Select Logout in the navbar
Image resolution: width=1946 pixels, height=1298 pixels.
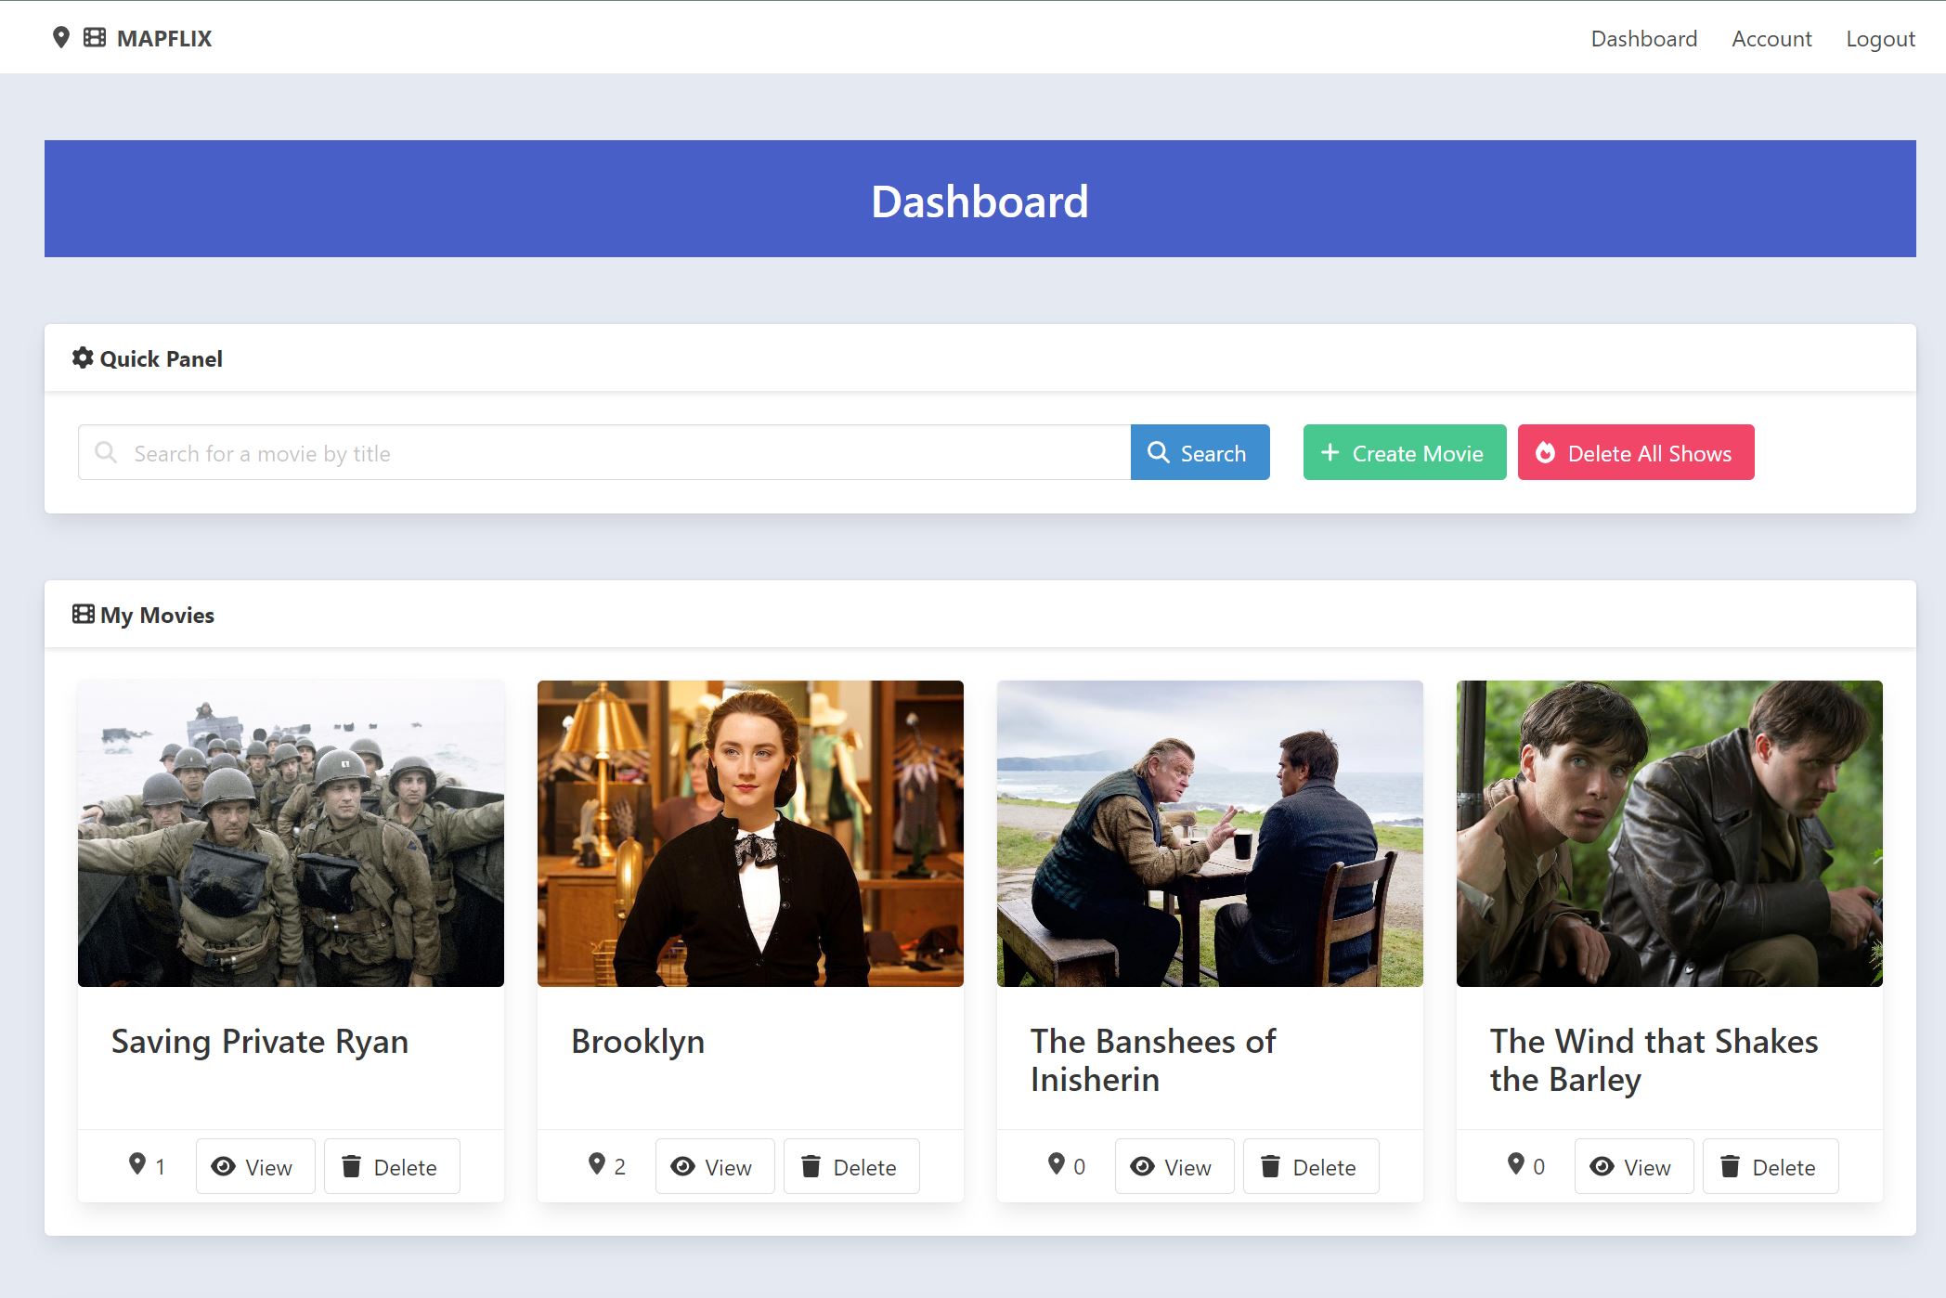[1880, 38]
